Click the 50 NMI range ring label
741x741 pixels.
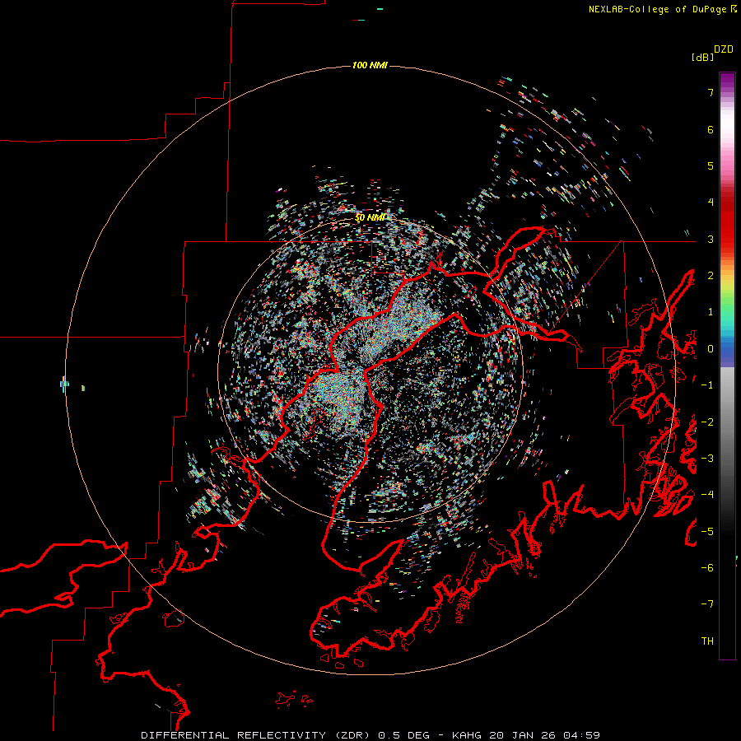pos(370,217)
